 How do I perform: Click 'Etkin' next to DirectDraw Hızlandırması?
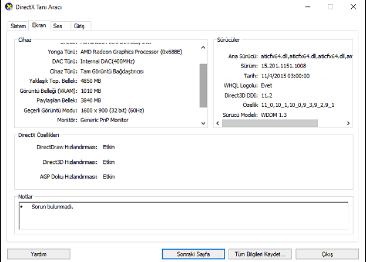109,147
